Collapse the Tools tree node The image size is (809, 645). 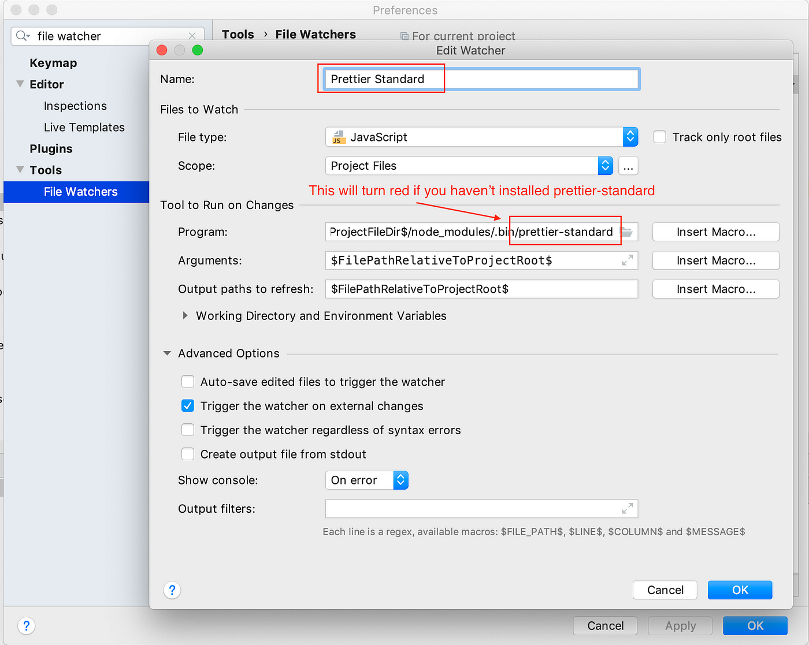[x=20, y=170]
